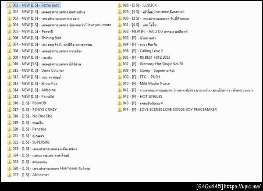Image resolution: width=263 pixels, height=191 pixels.
Task: Click folder icon for 014 Airborne
Action: point(9,90)
